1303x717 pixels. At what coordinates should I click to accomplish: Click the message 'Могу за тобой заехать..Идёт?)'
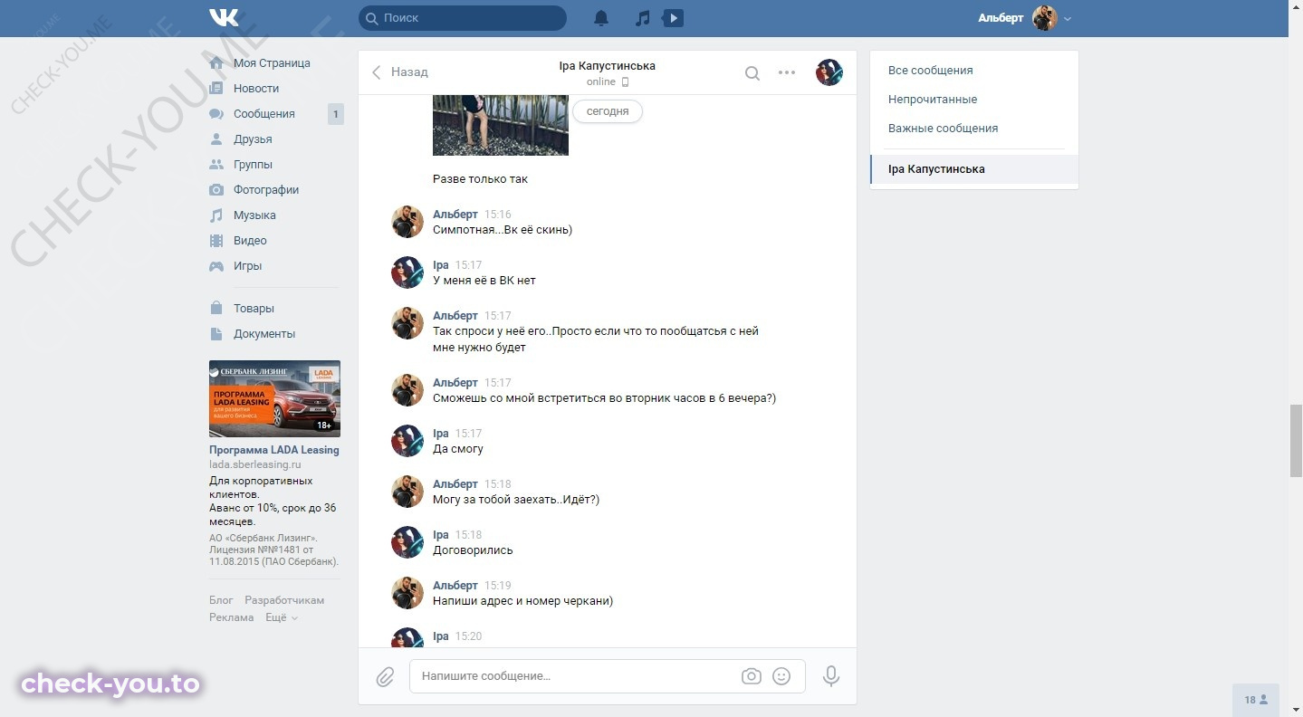point(516,500)
